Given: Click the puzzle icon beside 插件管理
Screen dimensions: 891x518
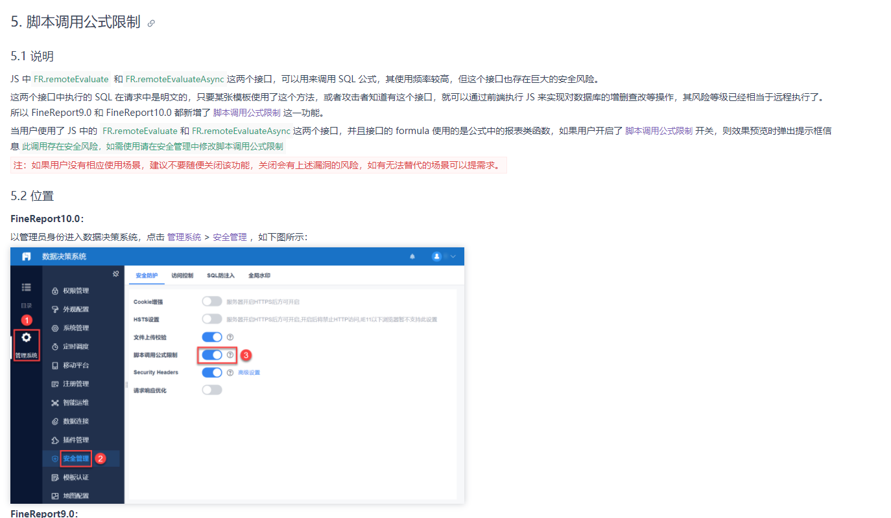Looking at the screenshot, I should pos(55,440).
